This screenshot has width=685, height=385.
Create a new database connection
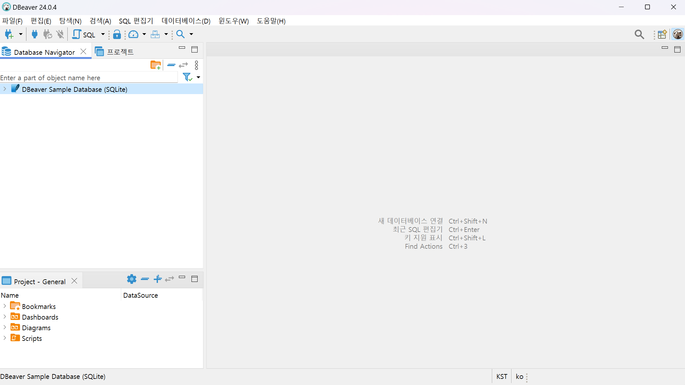point(9,34)
